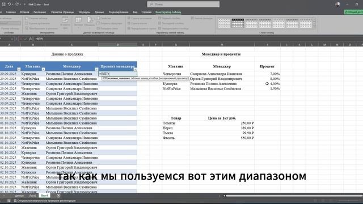Click Разорвать связь option
This screenshot has width=363, height=204.
[107, 28]
